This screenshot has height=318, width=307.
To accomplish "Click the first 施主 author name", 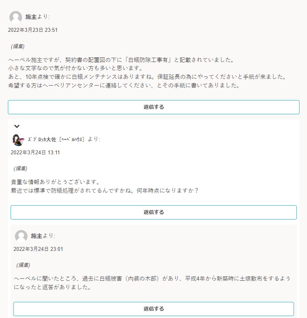I will [31, 16].
